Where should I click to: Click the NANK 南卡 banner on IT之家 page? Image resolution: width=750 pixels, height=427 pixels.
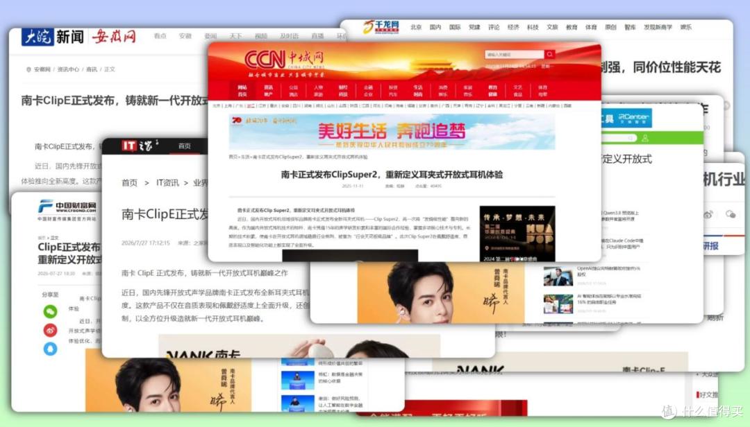[299, 346]
